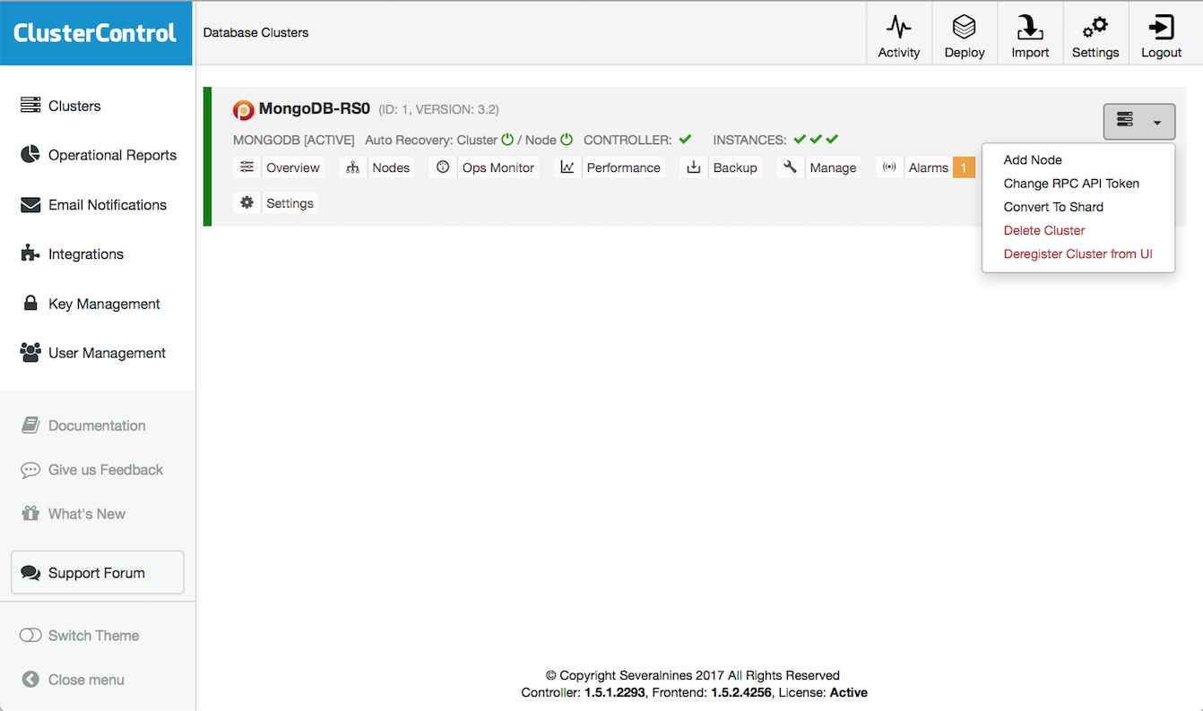This screenshot has height=711, width=1203.
Task: Select Convert To Shard option
Action: (x=1053, y=206)
